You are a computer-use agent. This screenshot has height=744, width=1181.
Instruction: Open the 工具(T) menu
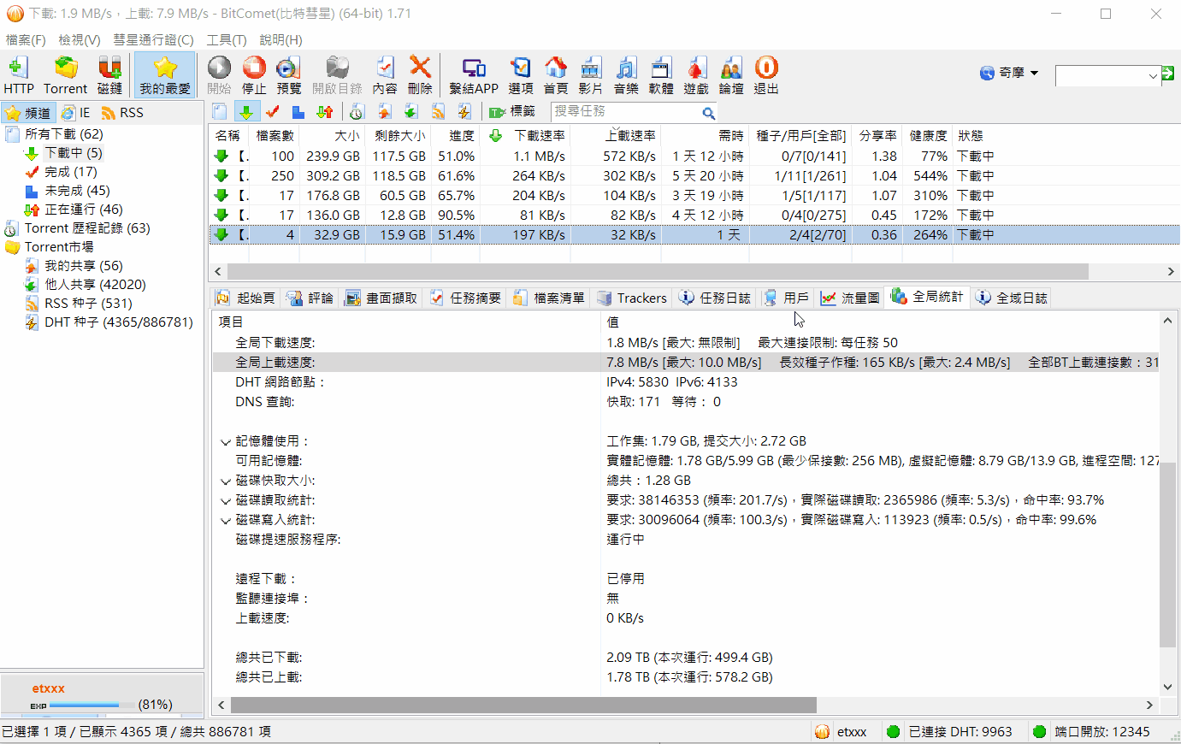coord(226,39)
